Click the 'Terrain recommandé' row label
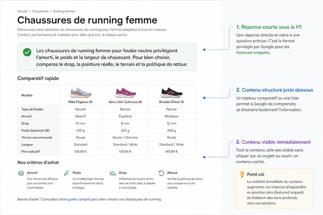 click(37, 138)
